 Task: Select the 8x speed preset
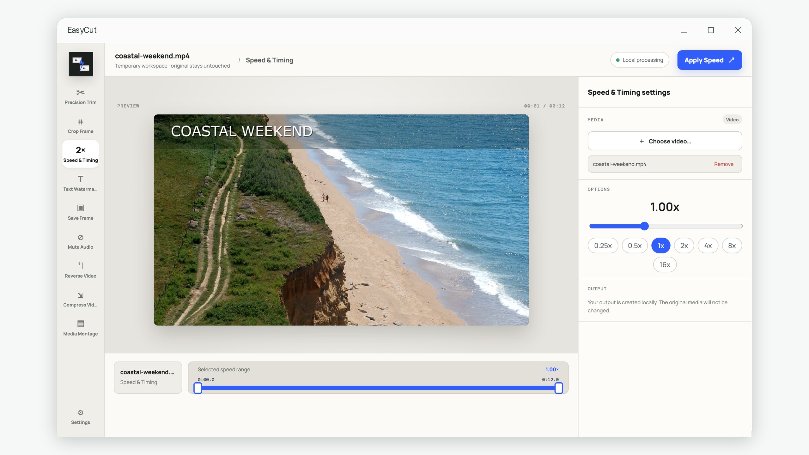point(732,246)
